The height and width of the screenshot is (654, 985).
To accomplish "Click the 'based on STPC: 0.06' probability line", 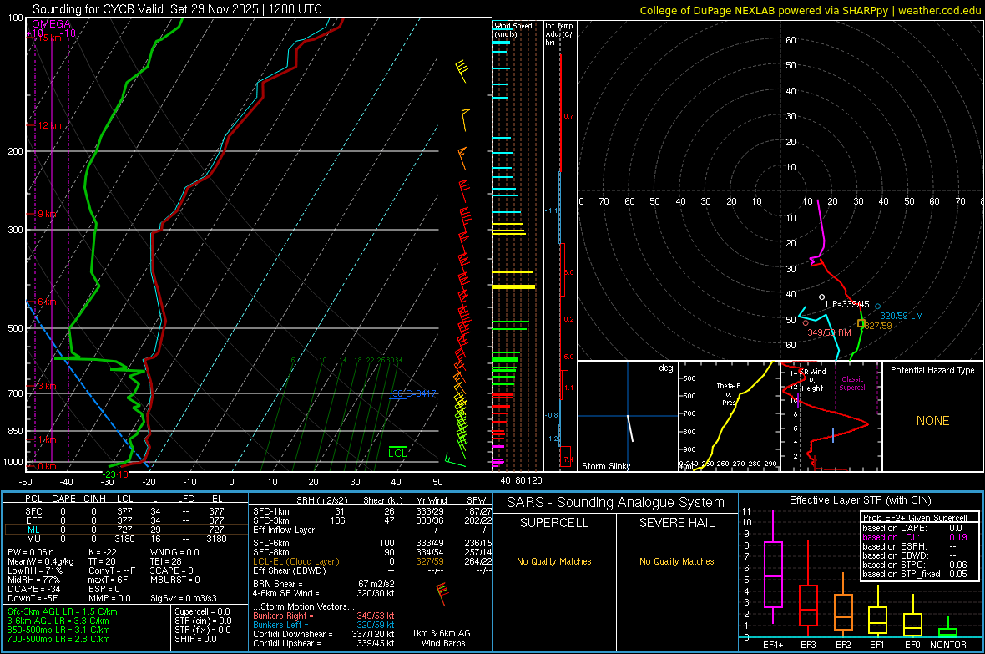I will pos(915,565).
